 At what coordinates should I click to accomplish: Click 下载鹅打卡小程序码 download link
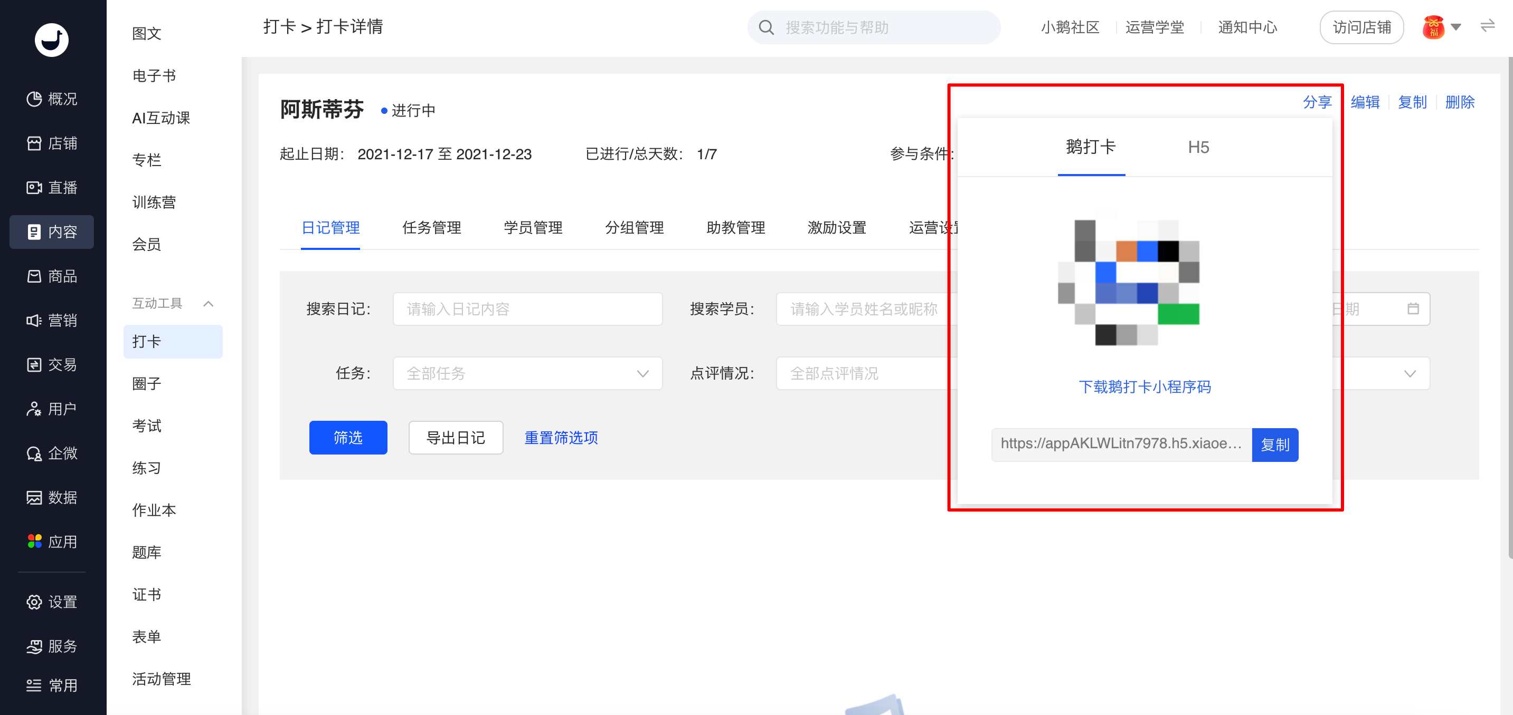click(1144, 387)
